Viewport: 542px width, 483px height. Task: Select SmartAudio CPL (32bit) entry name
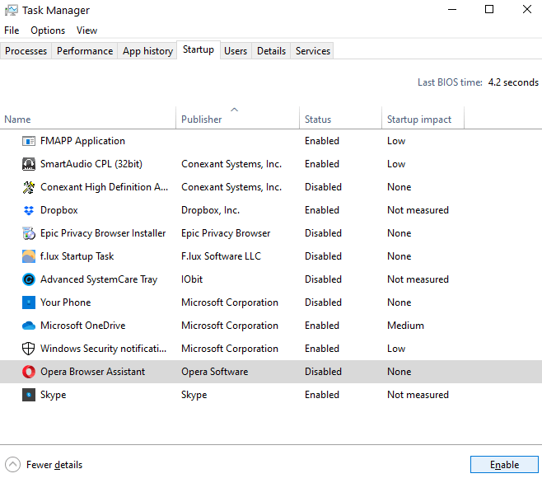pos(91,164)
